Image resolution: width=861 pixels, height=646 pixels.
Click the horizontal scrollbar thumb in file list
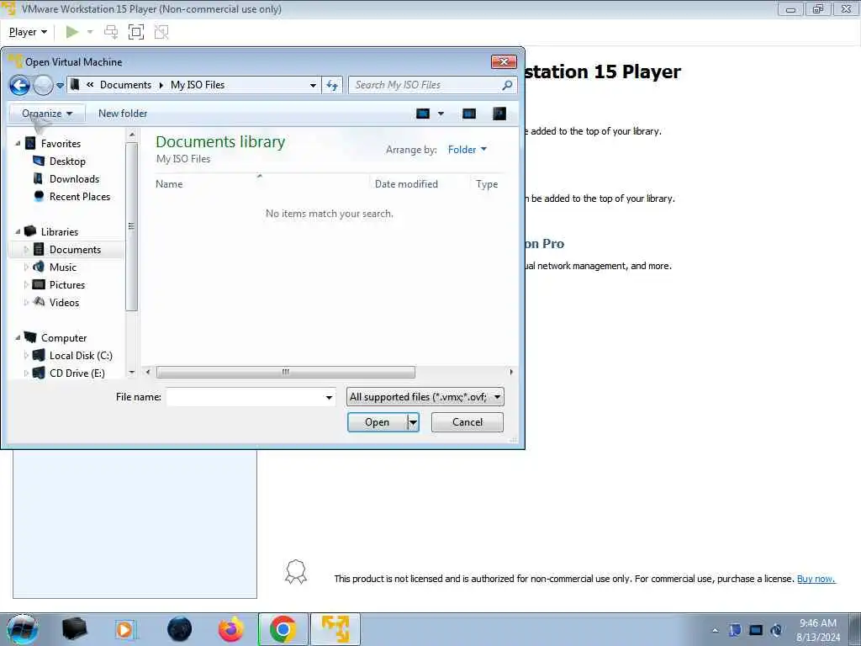(286, 372)
